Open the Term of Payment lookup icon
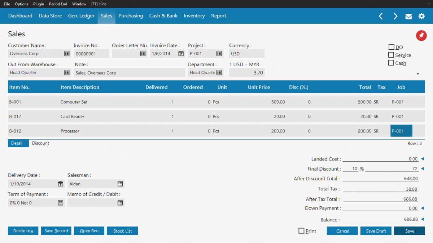The width and height of the screenshot is (433, 243). 60,203
